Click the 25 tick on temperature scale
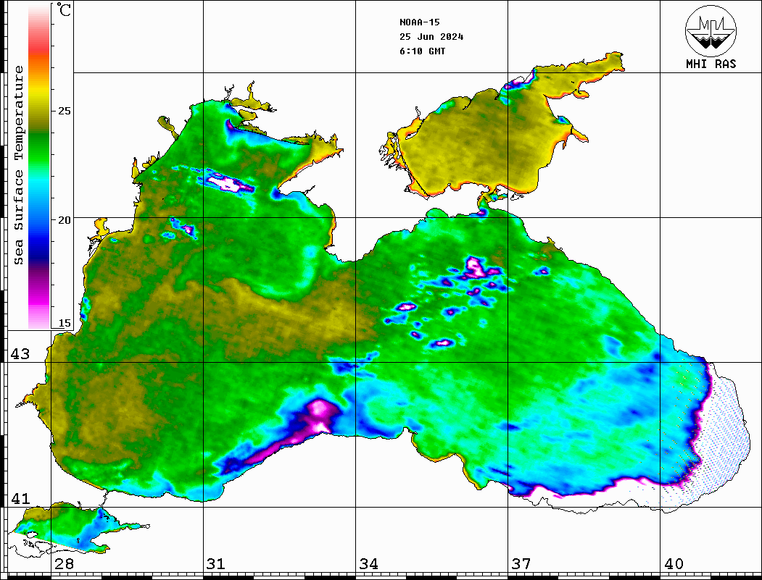This screenshot has width=762, height=580. pos(64,111)
